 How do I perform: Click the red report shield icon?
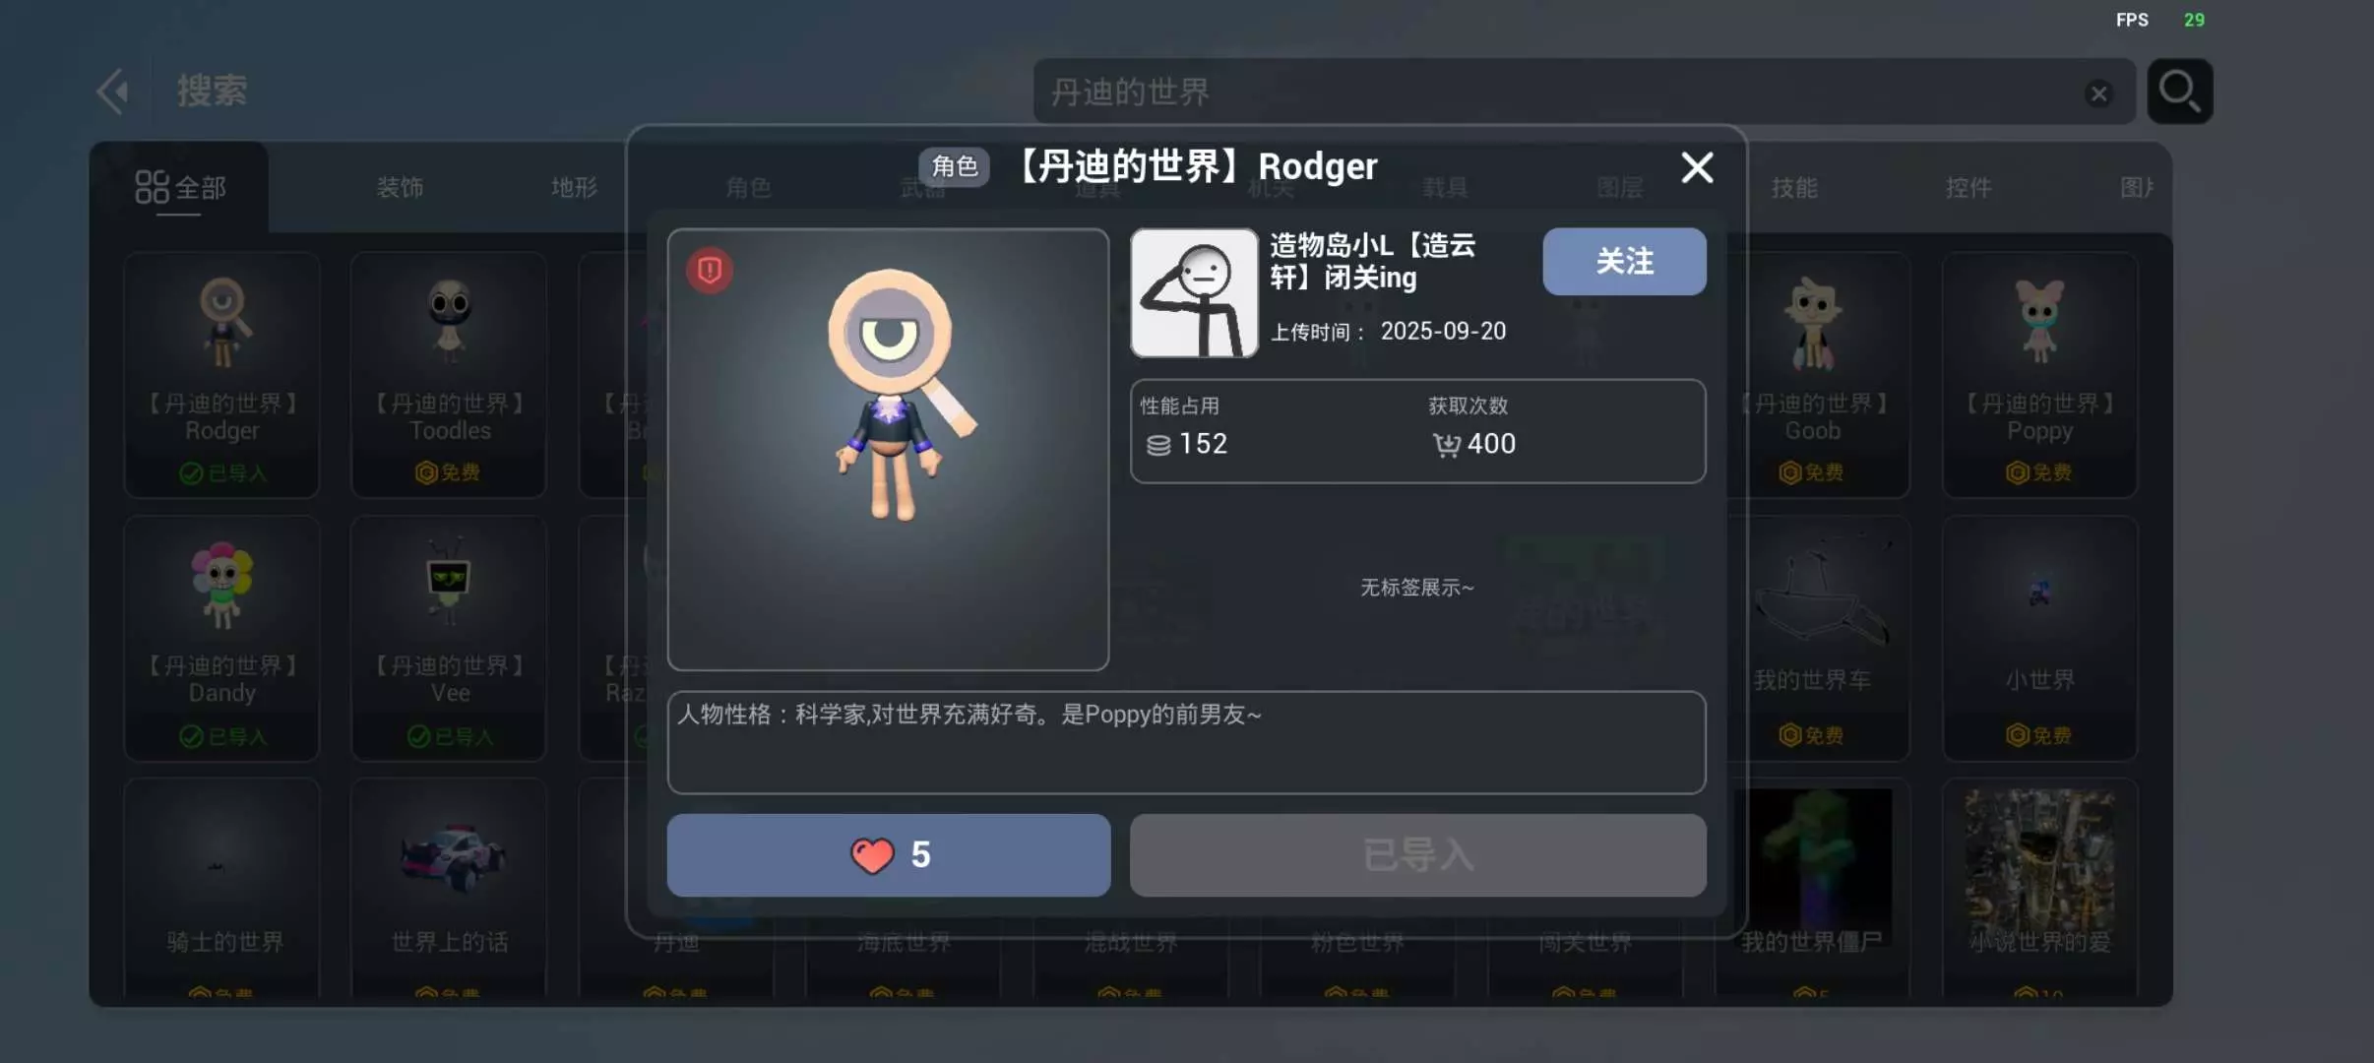click(710, 270)
